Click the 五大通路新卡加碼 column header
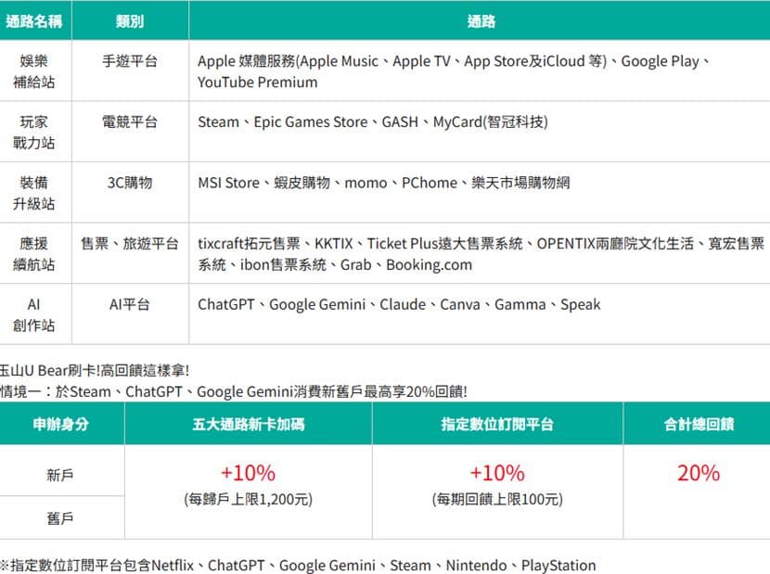770x574 pixels. click(249, 424)
